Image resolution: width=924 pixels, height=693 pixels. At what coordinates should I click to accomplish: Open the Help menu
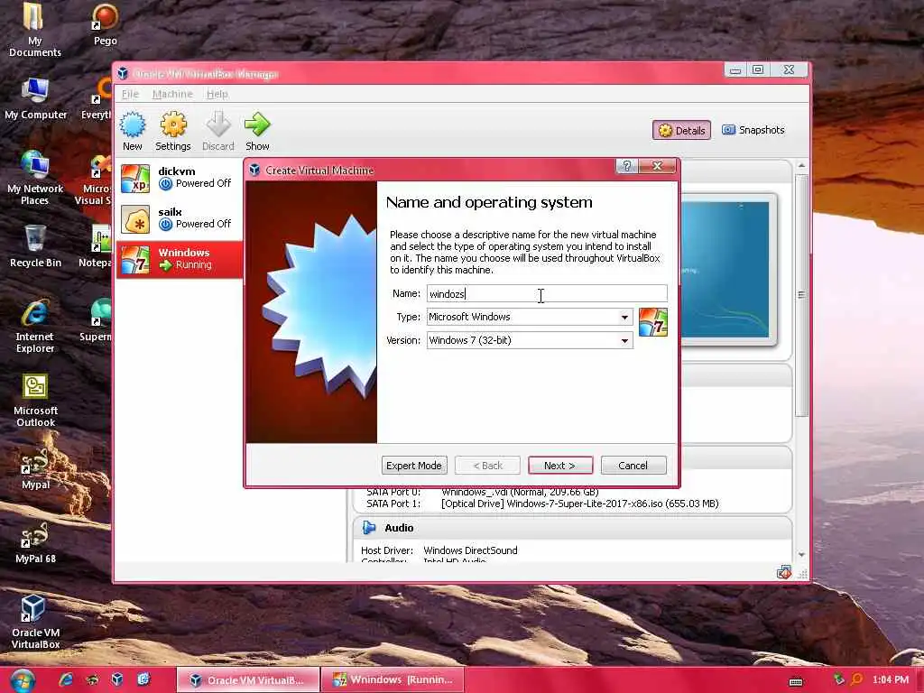217,94
